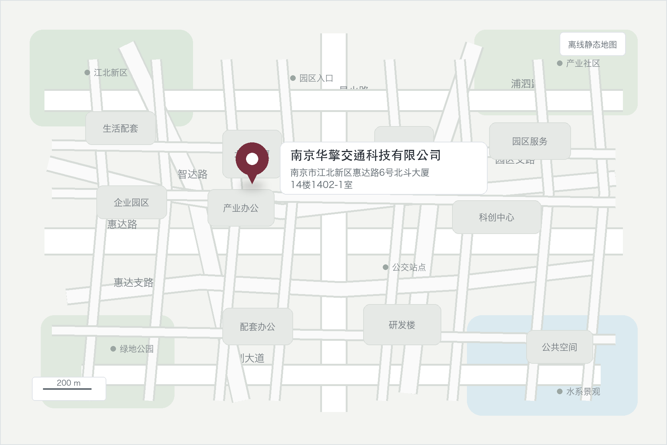Click the address line 南京市江北新区惠达路6号北斗大厦
Image resolution: width=667 pixels, height=445 pixels.
pyautogui.click(x=360, y=172)
